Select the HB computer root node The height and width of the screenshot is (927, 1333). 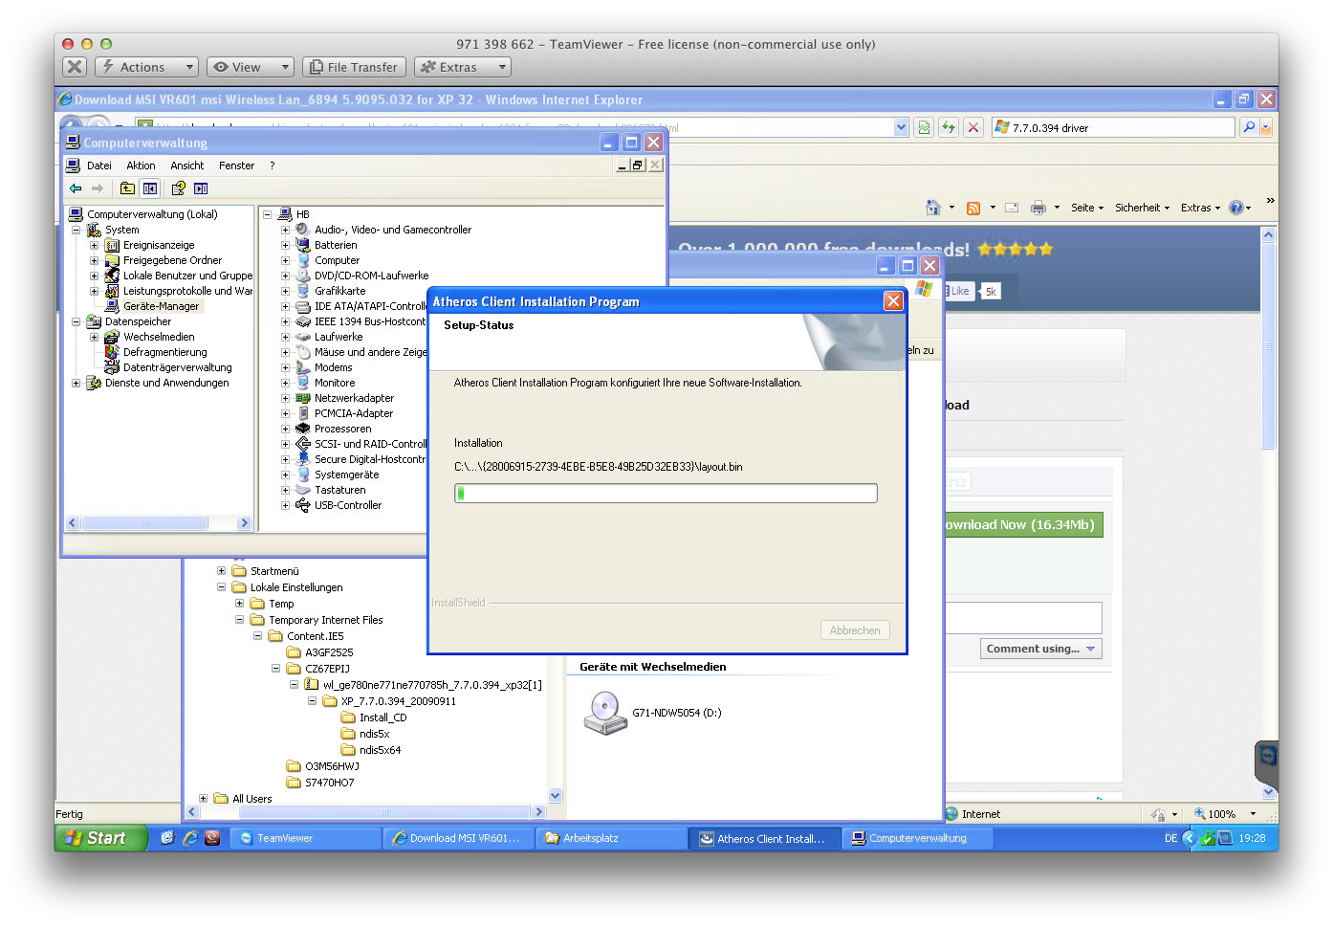[x=302, y=214]
